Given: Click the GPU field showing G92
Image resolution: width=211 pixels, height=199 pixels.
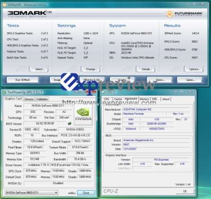Looking at the screenshot, I should click(33, 112).
